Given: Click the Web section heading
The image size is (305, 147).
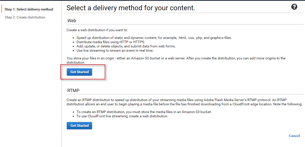Looking at the screenshot, I should [x=72, y=21].
